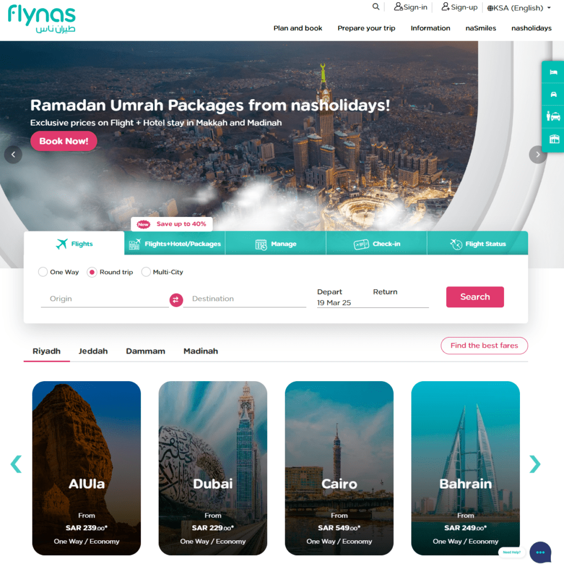564x564 pixels.
Task: Go to previous hero banner slide
Action: click(13, 154)
